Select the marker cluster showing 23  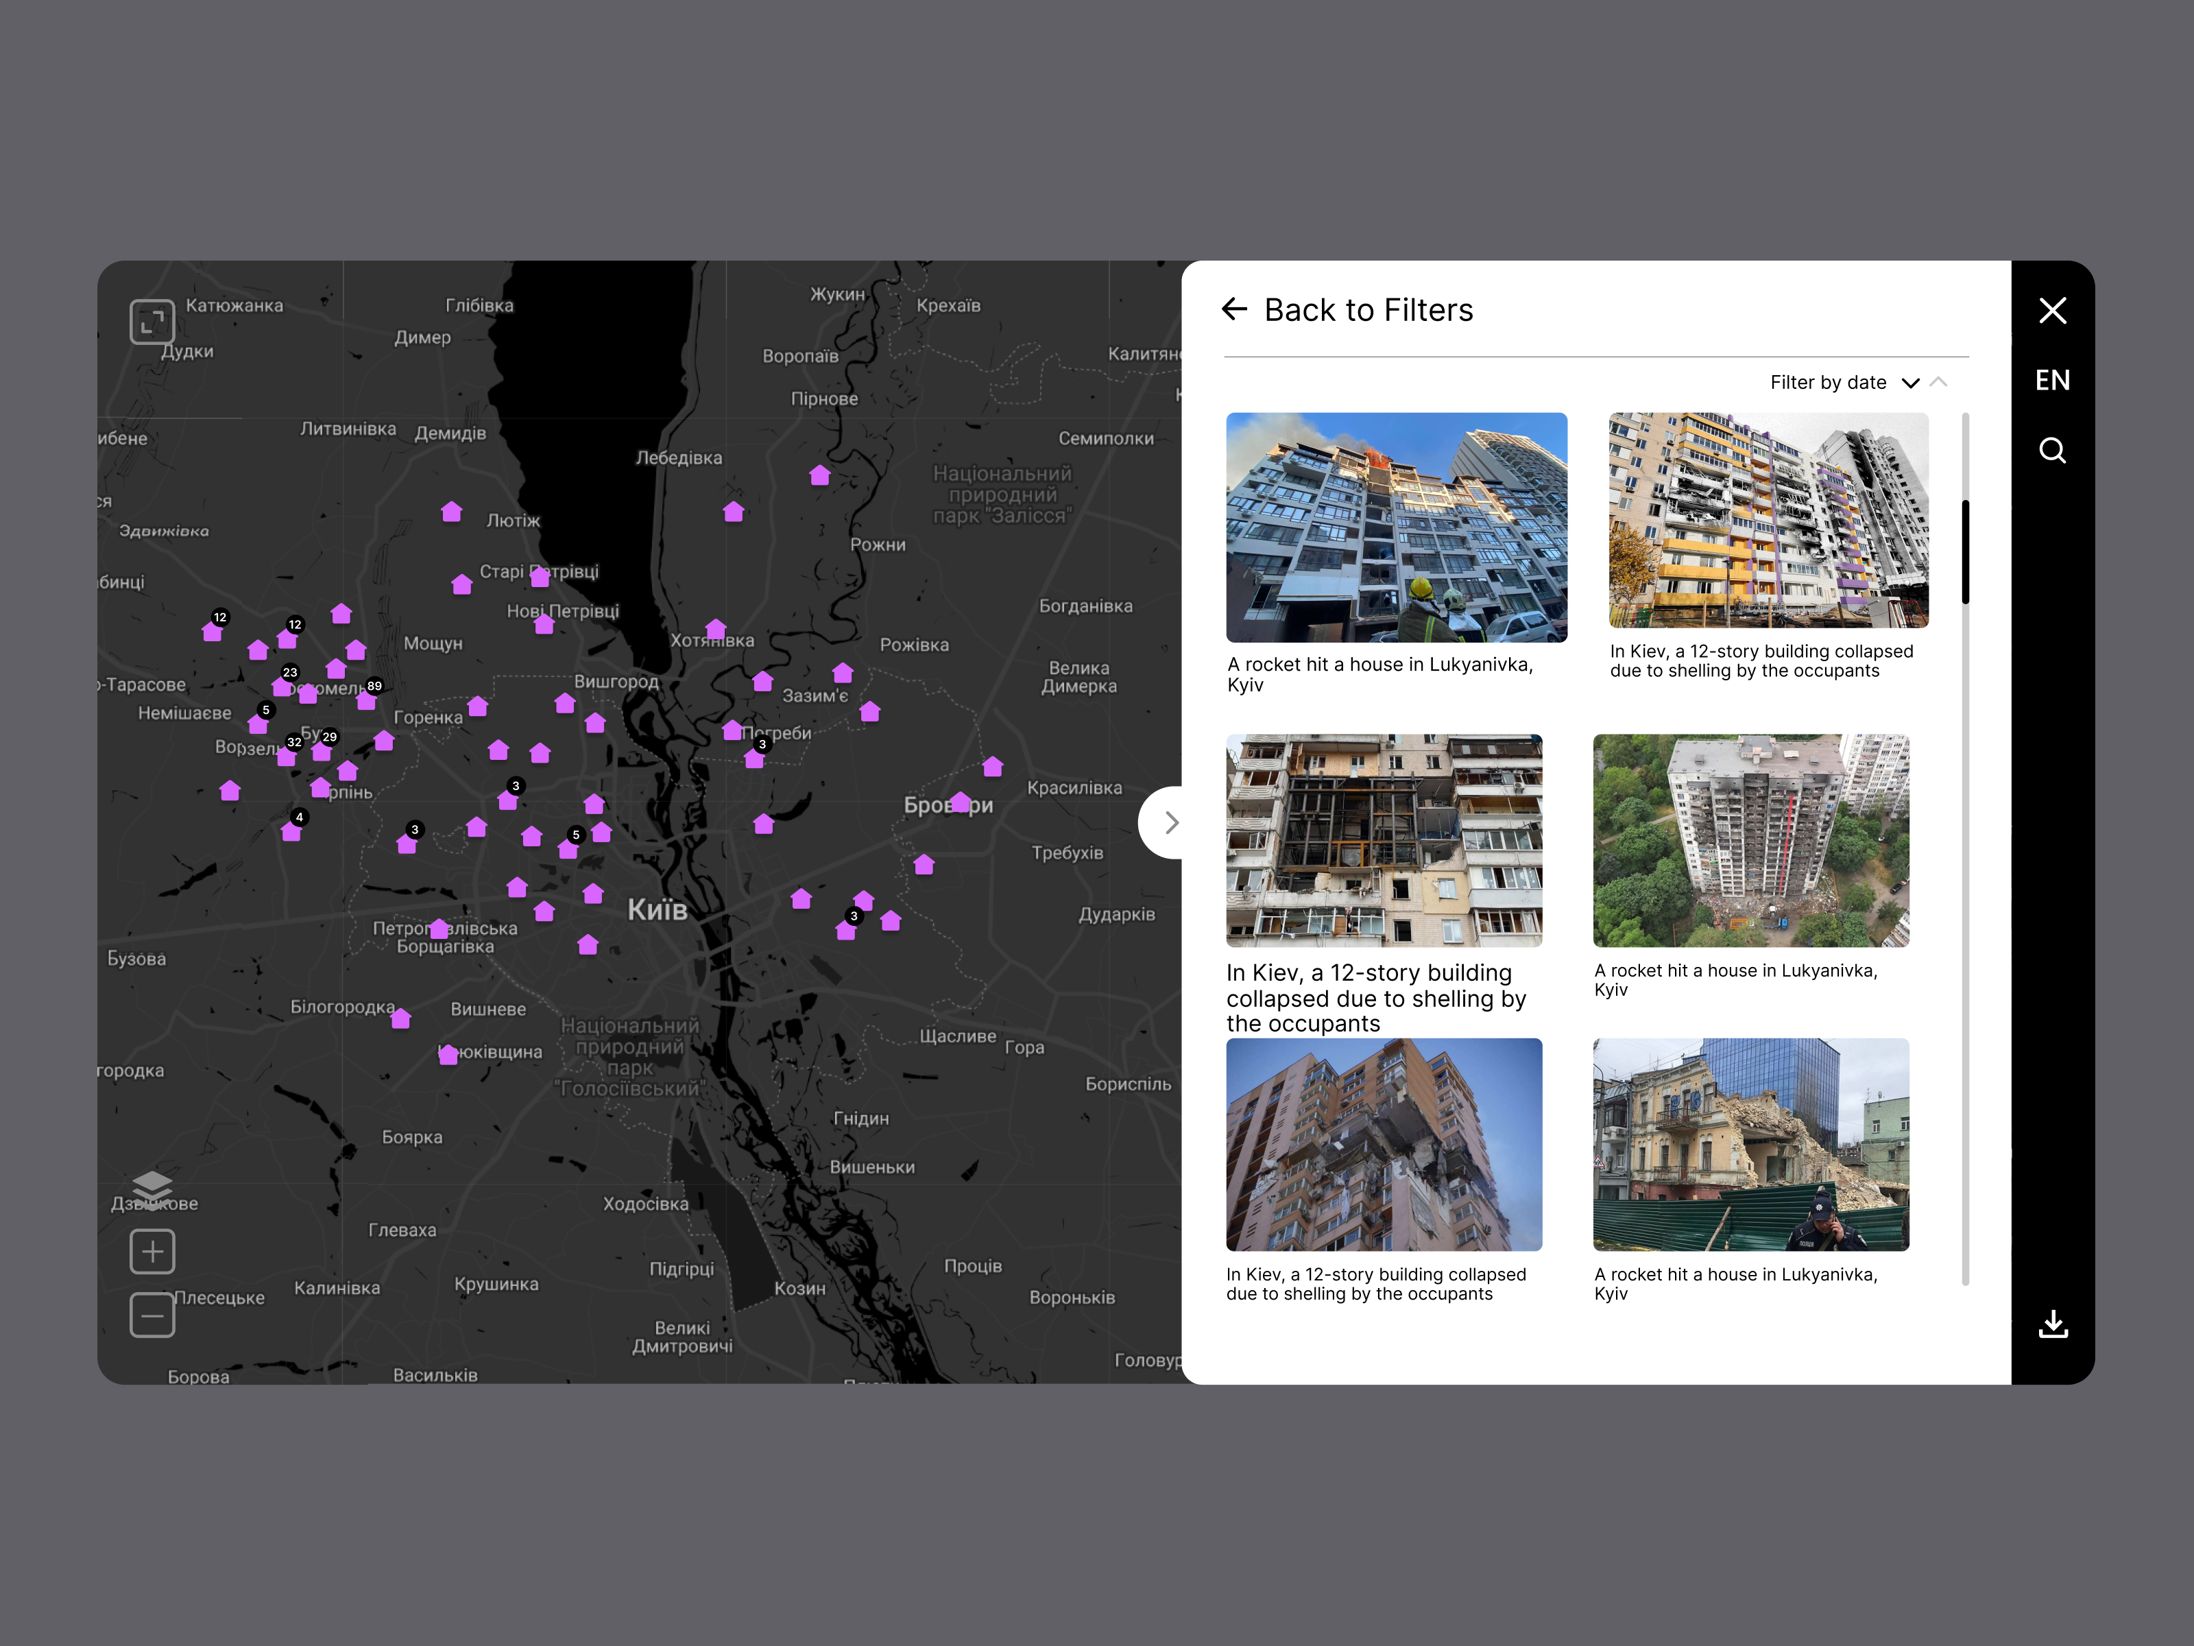click(289, 671)
